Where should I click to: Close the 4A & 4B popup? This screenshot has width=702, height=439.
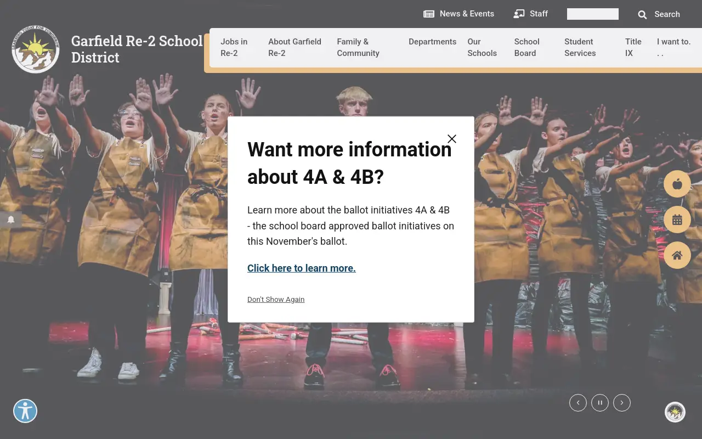(452, 139)
